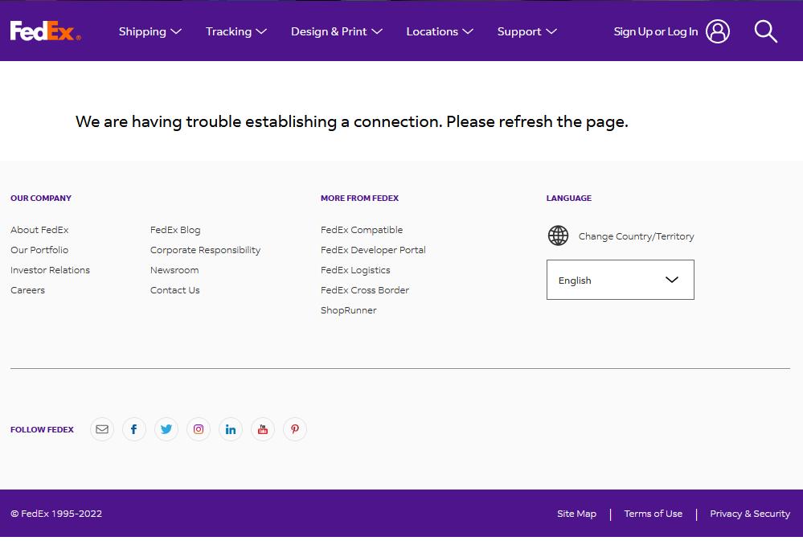Click the connection trouble error message
The image size is (803, 549).
[352, 122]
